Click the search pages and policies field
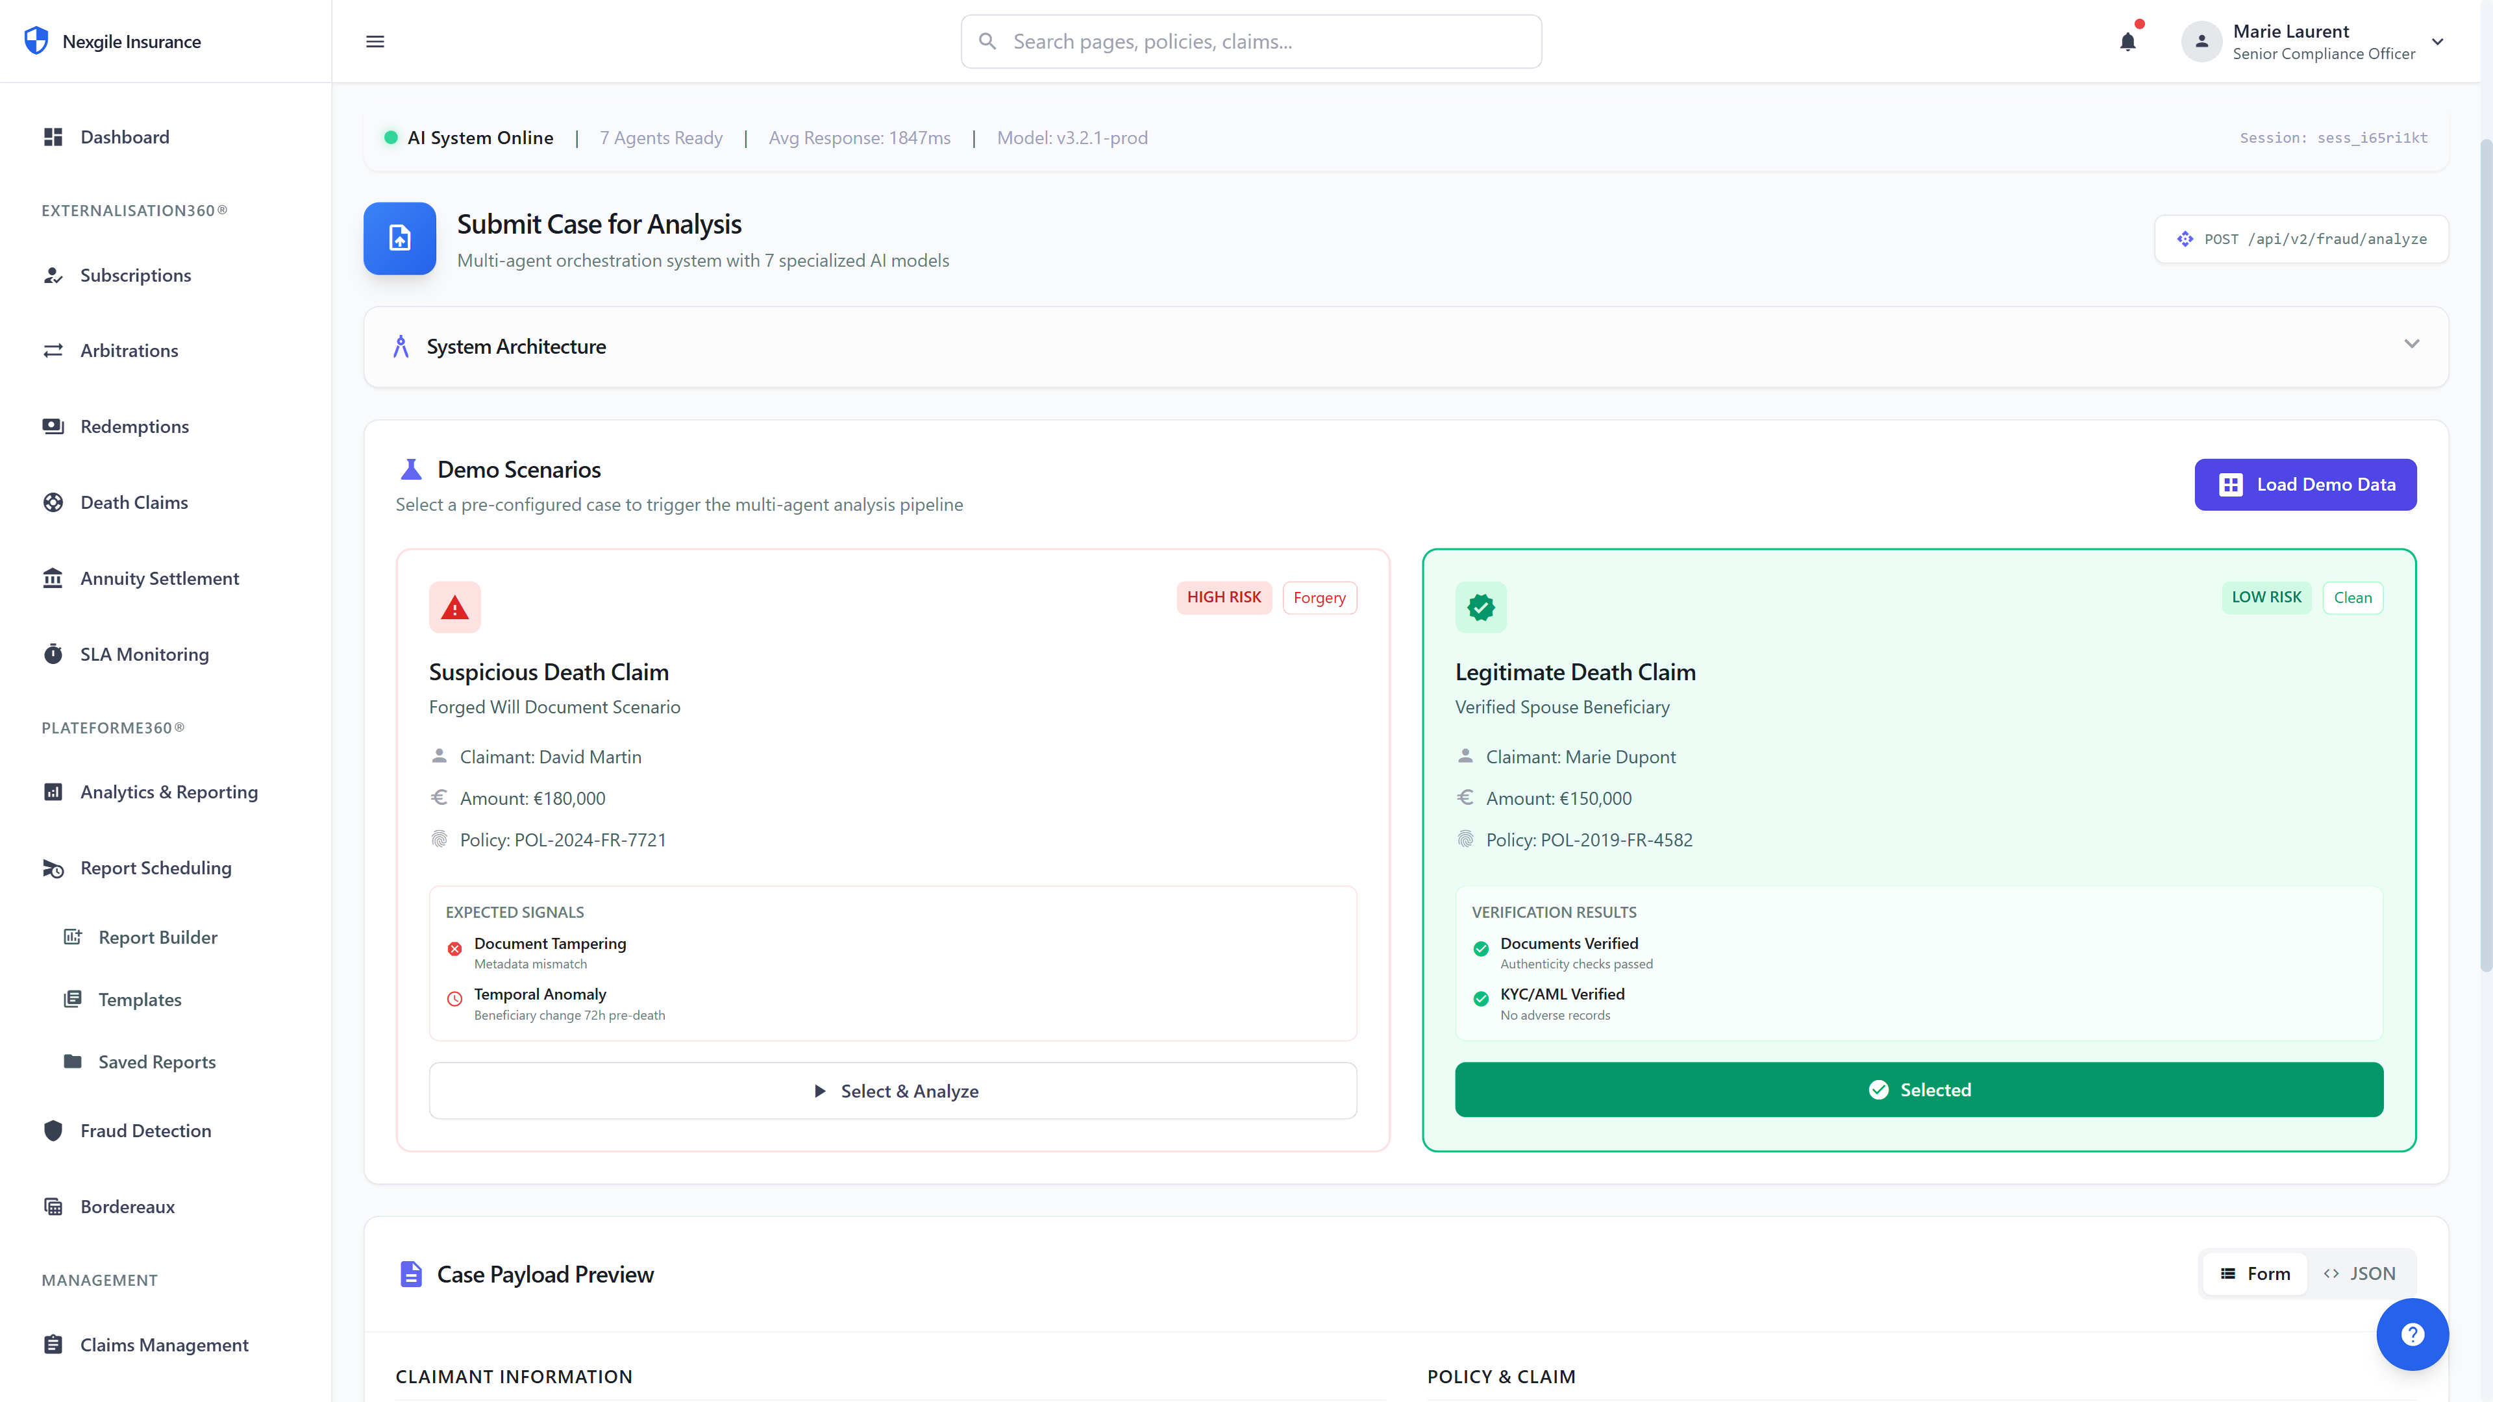Screen dimensions: 2493x1402 1250,41
